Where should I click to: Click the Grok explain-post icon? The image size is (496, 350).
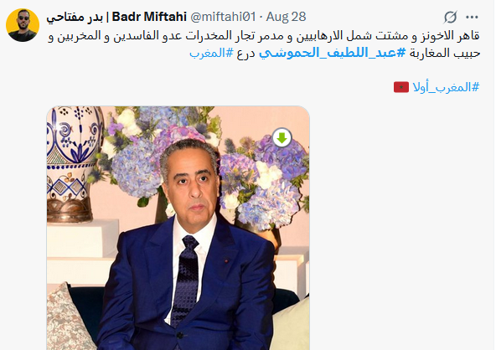(x=450, y=17)
